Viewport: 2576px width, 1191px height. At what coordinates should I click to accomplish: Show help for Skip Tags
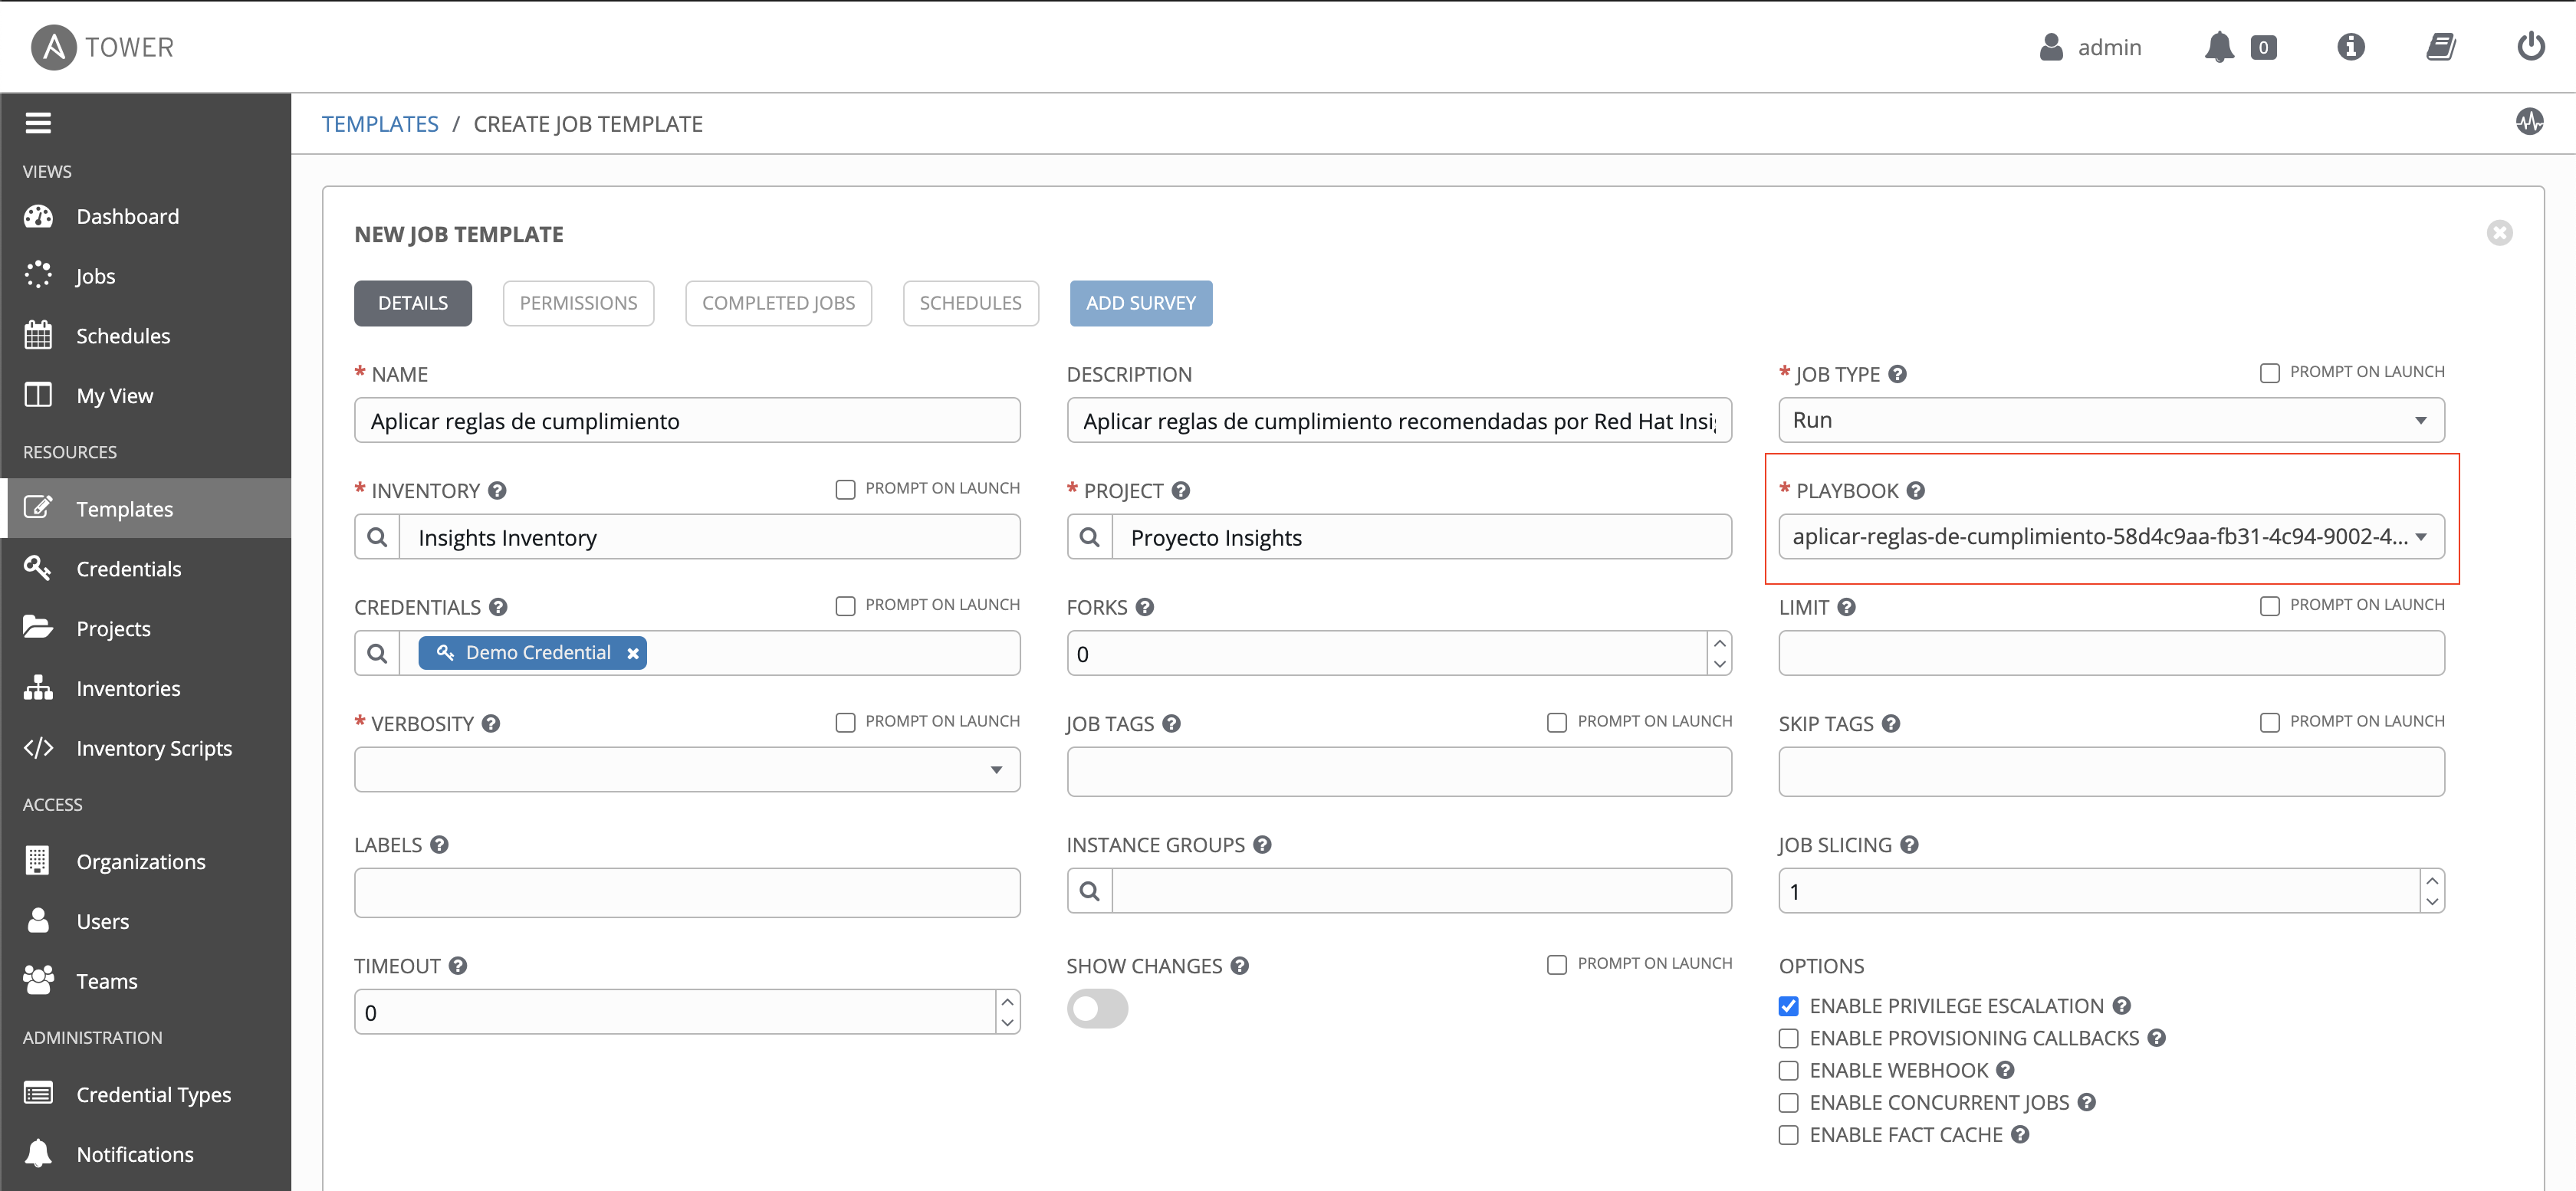(1891, 724)
